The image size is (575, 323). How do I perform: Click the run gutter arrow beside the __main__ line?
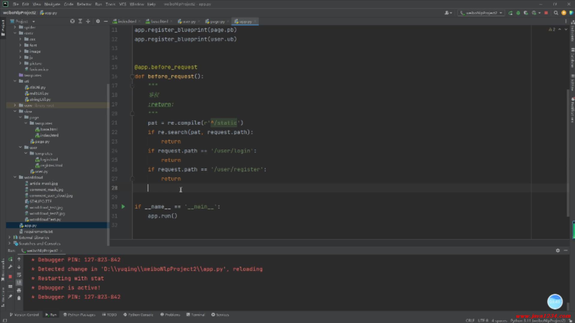click(123, 207)
